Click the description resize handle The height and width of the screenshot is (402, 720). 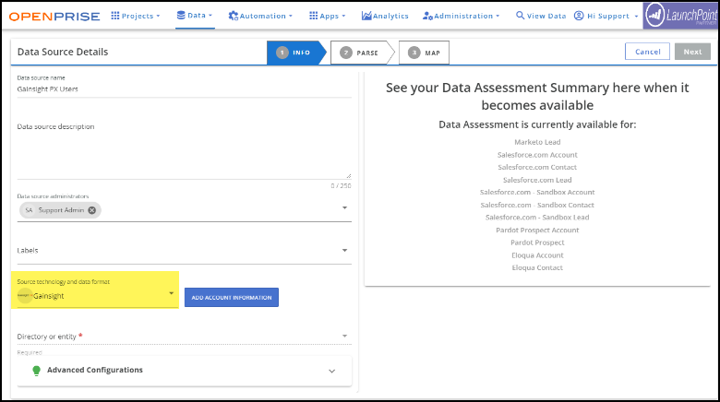349,176
